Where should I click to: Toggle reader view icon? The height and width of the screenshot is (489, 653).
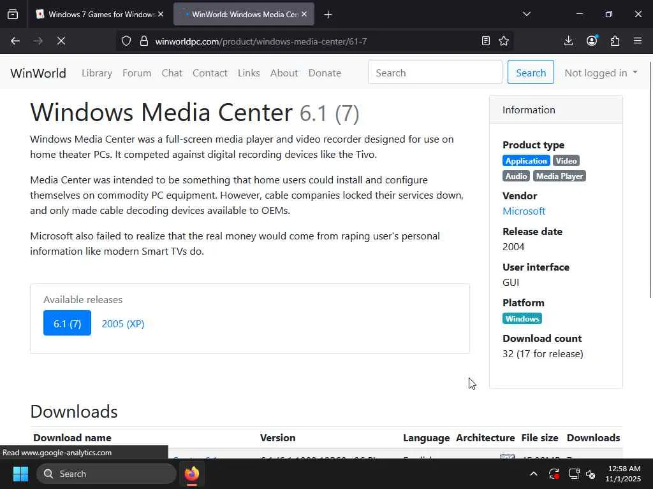click(485, 41)
